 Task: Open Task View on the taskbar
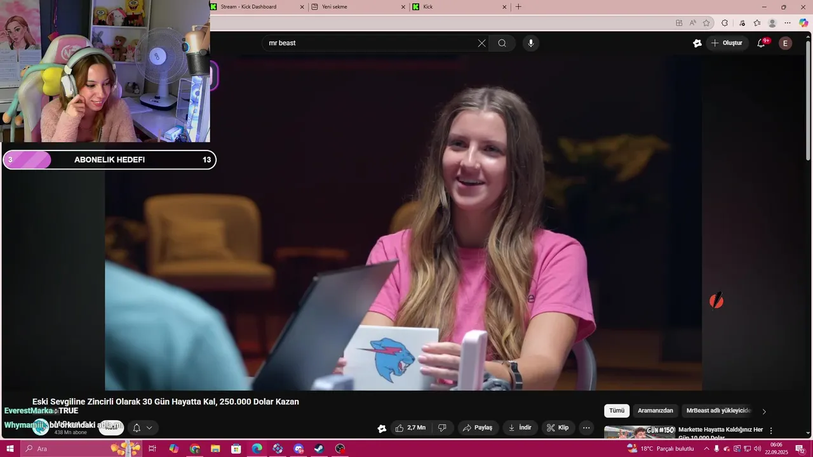tap(152, 449)
